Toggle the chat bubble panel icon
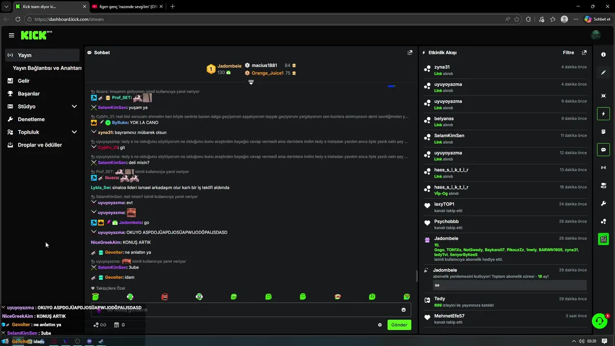 pos(603,149)
